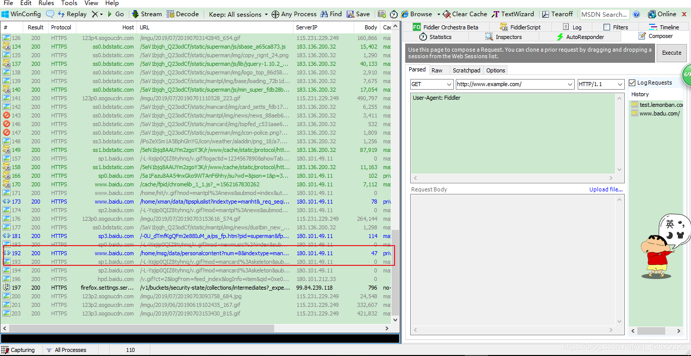This screenshot has height=356, width=691.
Task: Sort sessions by the Result column header
Action: click(x=35, y=27)
